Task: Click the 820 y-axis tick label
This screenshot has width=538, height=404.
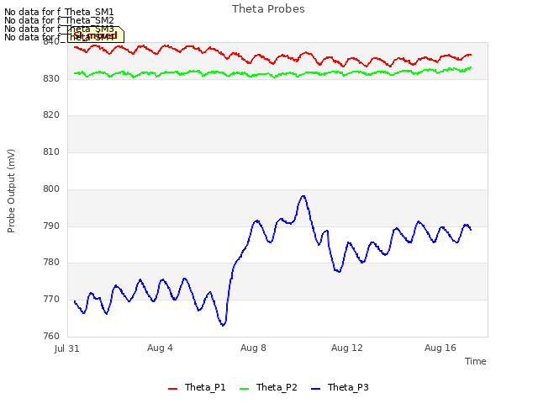Action: 51,114
